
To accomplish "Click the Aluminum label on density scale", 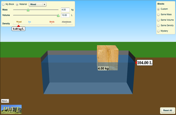I will (66, 22).
